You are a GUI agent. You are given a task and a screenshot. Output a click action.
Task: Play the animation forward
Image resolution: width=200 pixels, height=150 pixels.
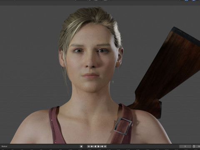coord(98,146)
